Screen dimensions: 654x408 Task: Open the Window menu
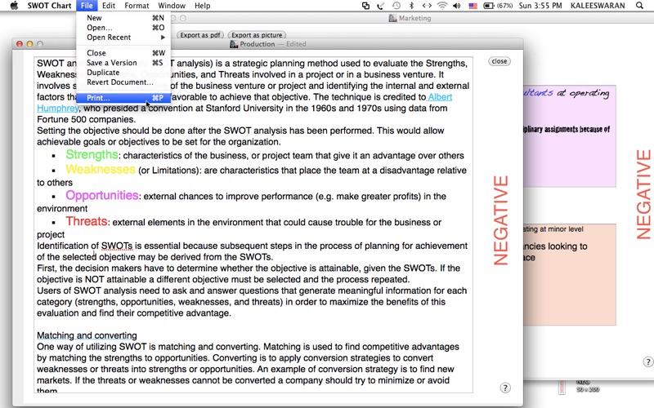172,6
